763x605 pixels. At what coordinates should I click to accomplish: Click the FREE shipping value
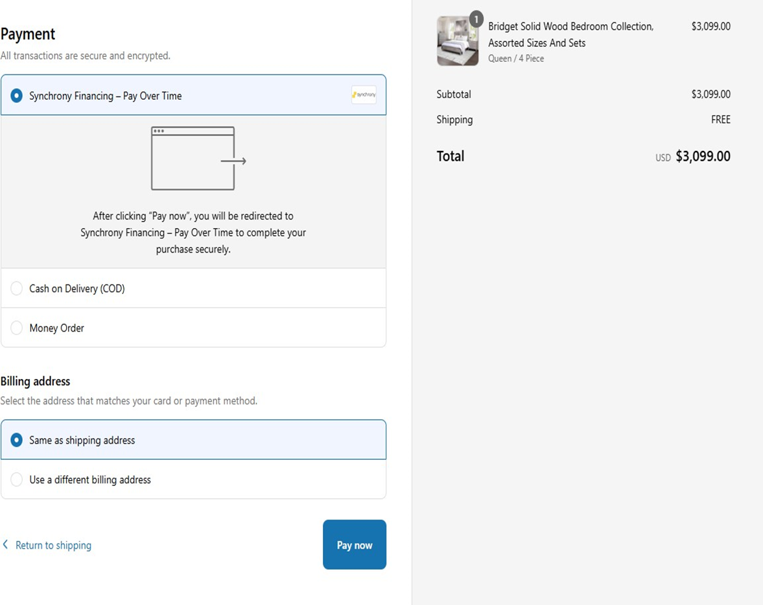tap(720, 120)
